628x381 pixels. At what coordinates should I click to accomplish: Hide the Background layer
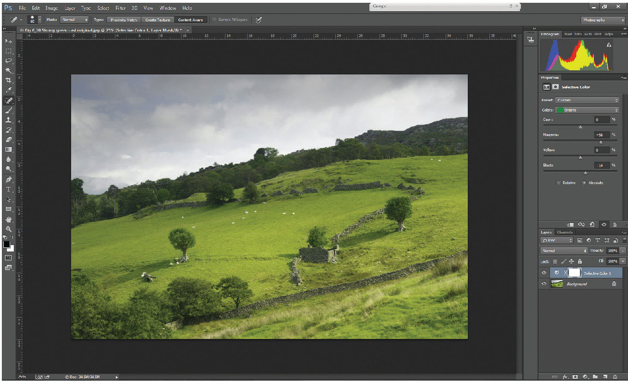(544, 283)
